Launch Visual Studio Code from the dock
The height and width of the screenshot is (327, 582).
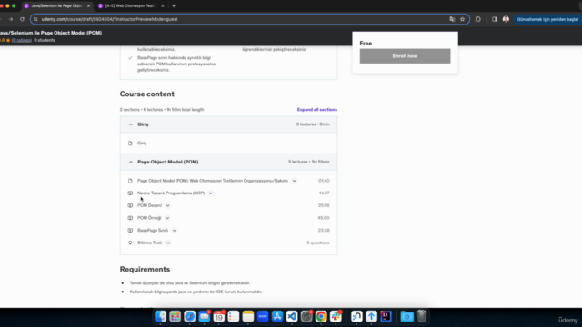click(x=292, y=316)
